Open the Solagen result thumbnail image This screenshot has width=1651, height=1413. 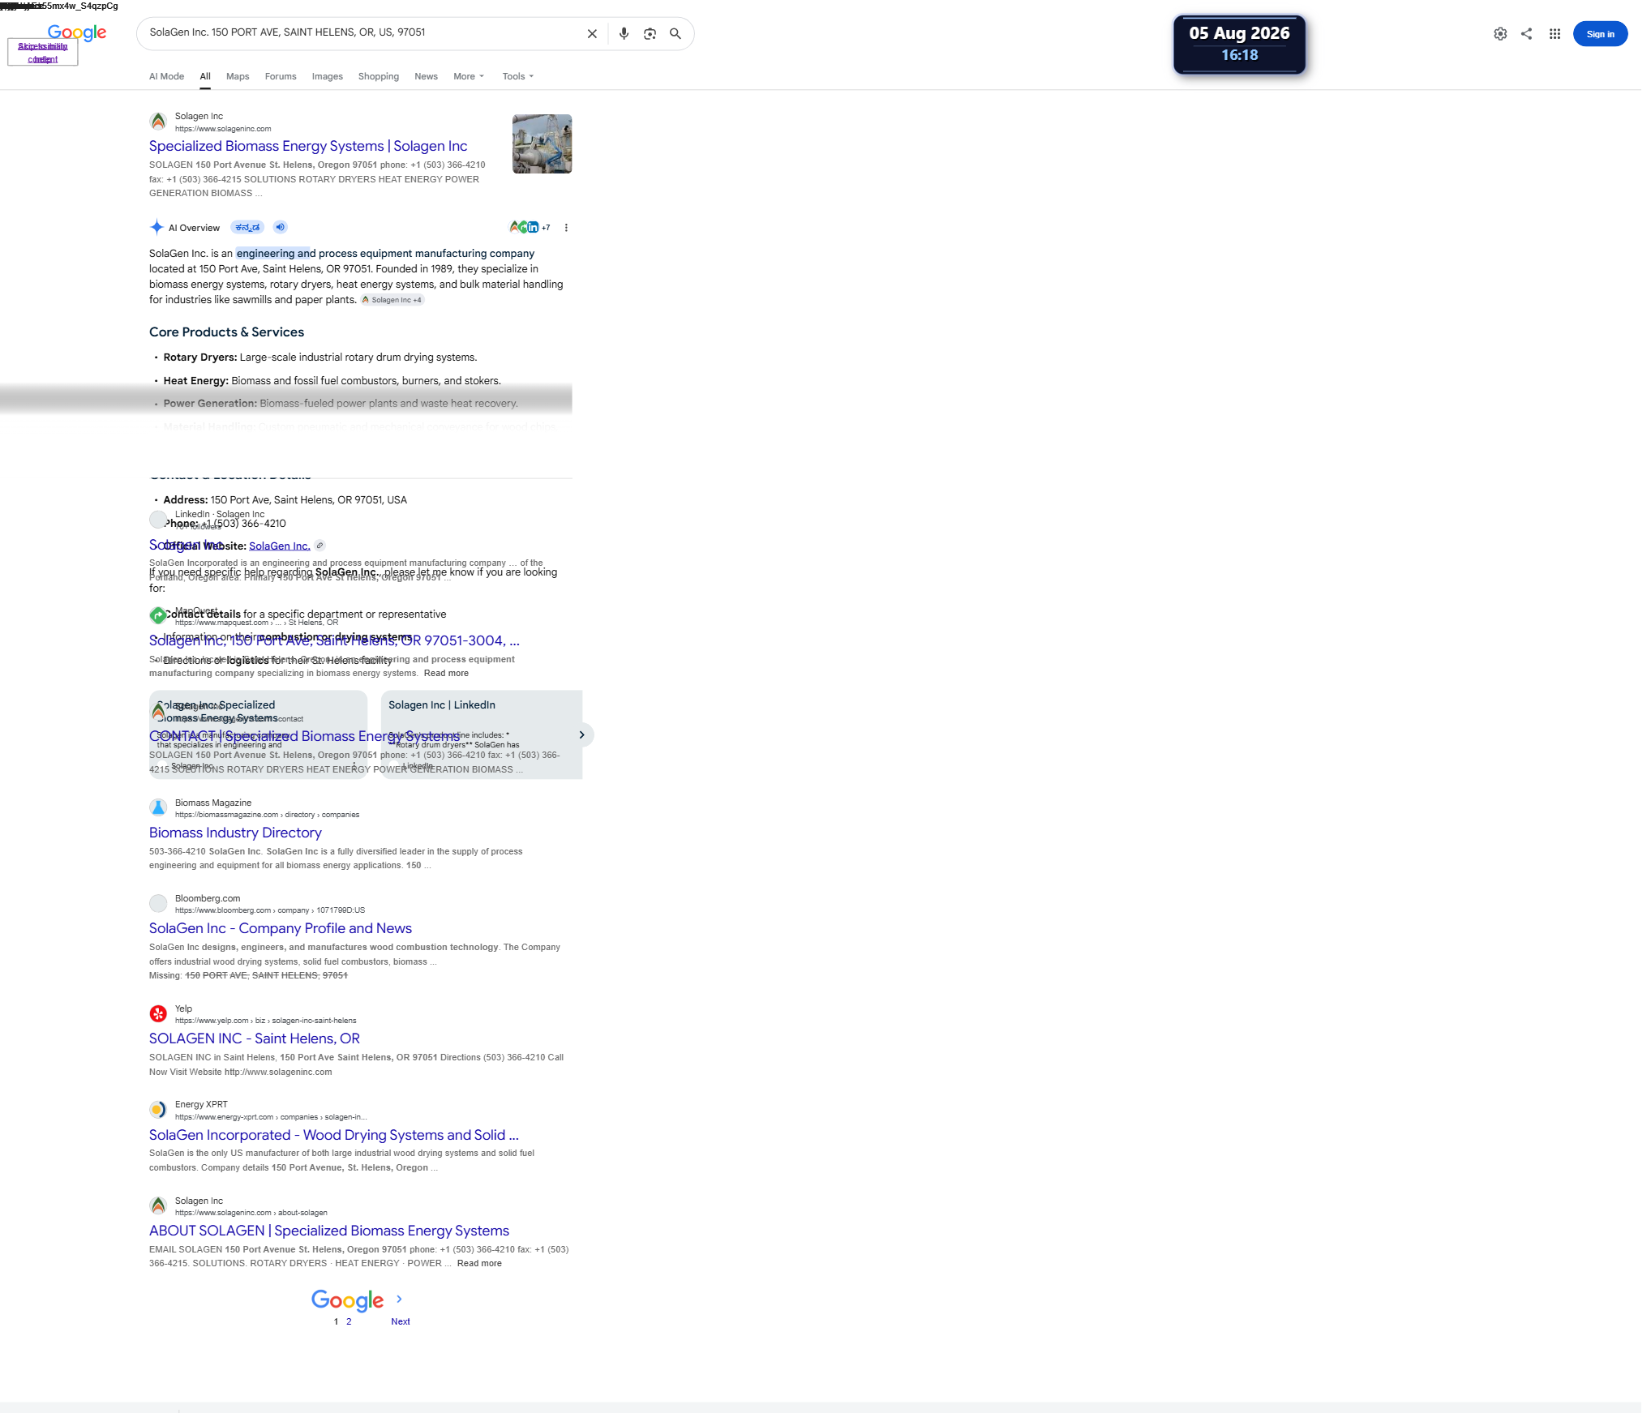pyautogui.click(x=542, y=143)
